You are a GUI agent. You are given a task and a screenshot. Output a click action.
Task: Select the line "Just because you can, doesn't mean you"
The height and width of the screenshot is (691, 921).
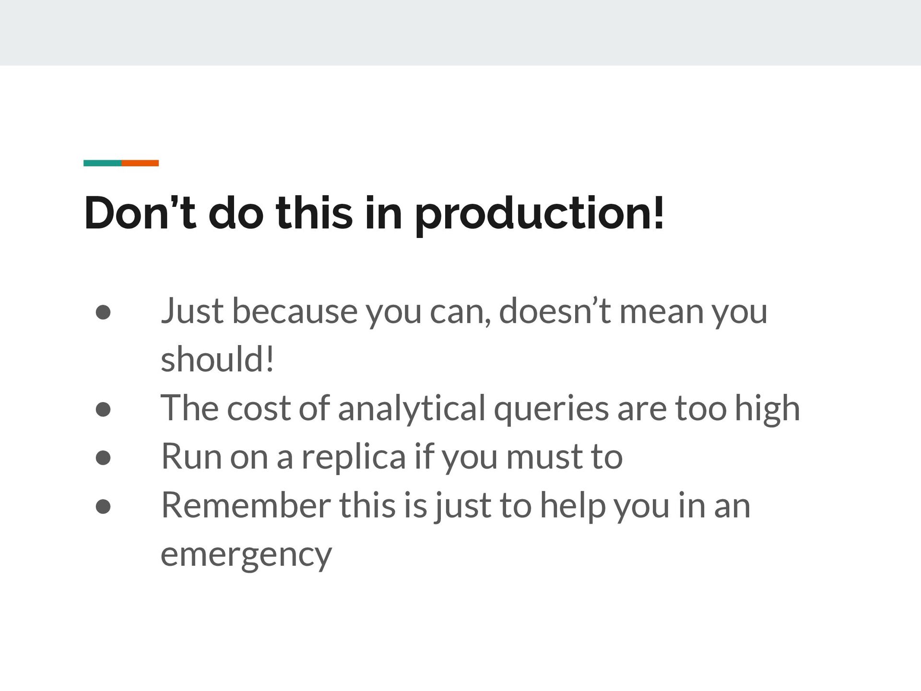pyautogui.click(x=464, y=312)
